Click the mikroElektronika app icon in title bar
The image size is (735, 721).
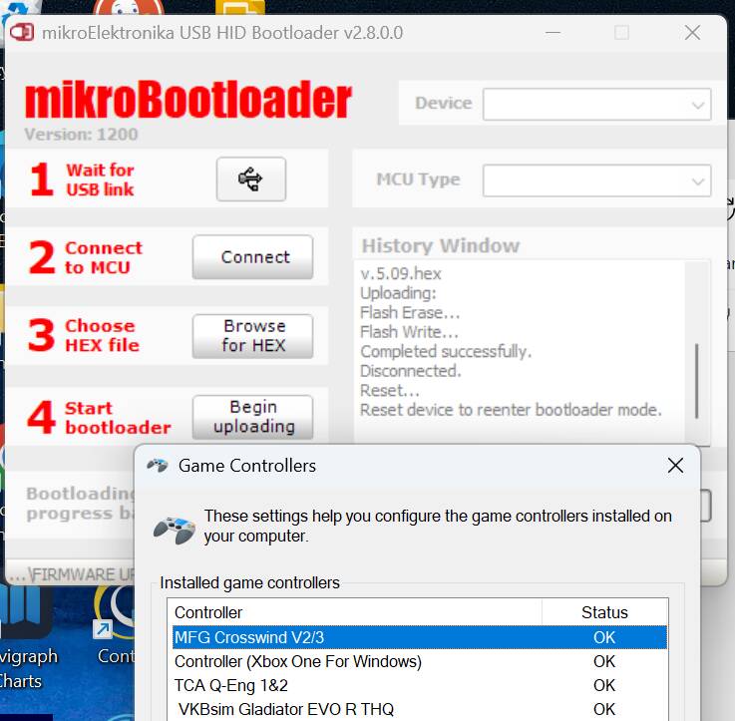click(x=22, y=32)
